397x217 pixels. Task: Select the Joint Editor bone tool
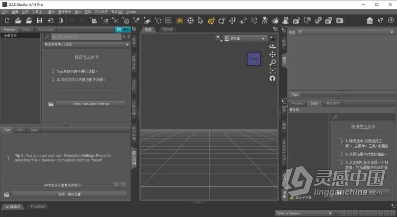(x=254, y=20)
